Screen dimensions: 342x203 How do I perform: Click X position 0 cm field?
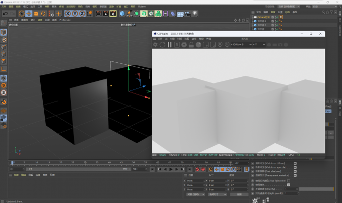pyautogui.click(x=196, y=181)
